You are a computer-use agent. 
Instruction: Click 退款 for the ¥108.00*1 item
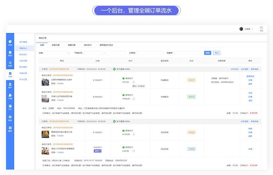[x=250, y=84]
